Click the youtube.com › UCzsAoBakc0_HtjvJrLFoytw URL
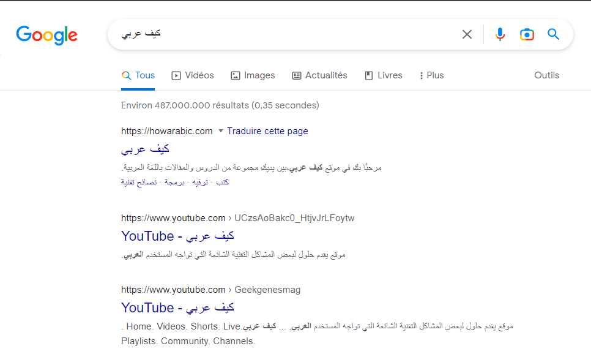Viewport: 591px width, 354px height. tap(237, 218)
